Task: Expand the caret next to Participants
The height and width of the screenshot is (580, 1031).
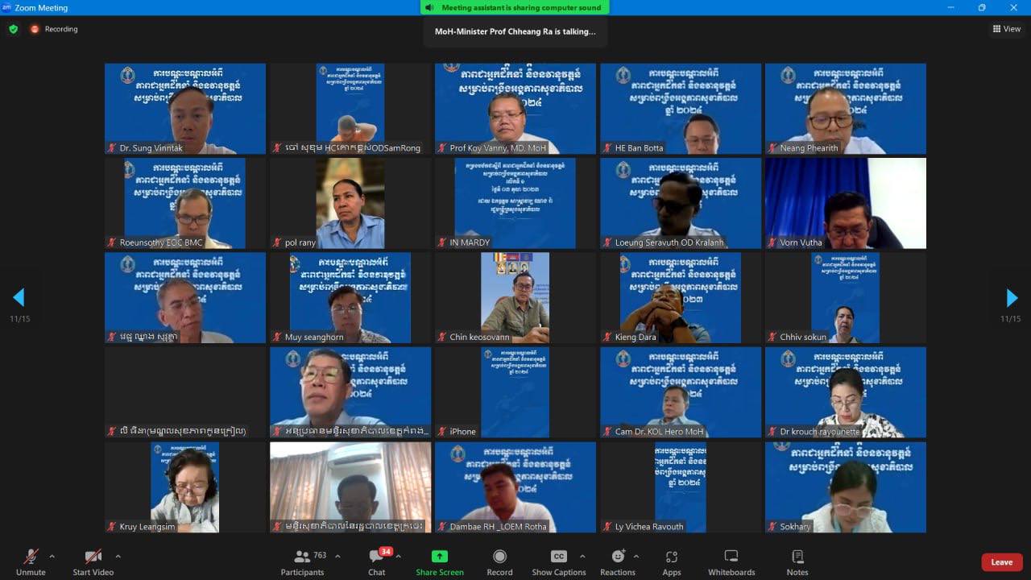Action: click(x=337, y=557)
